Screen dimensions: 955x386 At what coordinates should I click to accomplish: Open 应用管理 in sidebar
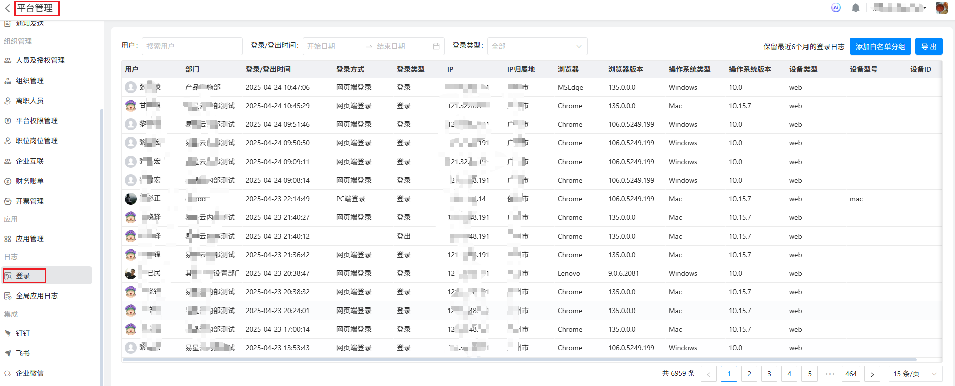30,239
